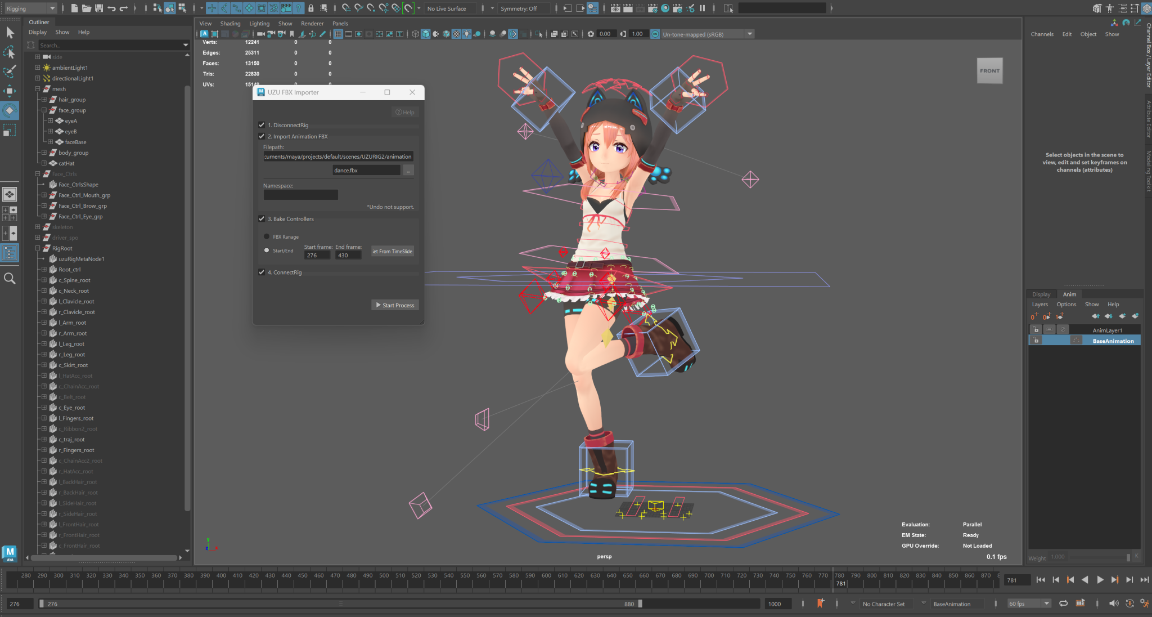Image resolution: width=1152 pixels, height=617 pixels.
Task: Select the FBX Ranage radio button
Action: 267,236
